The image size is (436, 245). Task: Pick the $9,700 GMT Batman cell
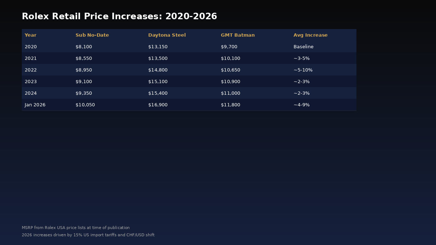pyautogui.click(x=229, y=47)
